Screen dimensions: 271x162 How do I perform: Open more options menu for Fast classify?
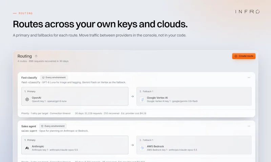tap(249, 78)
